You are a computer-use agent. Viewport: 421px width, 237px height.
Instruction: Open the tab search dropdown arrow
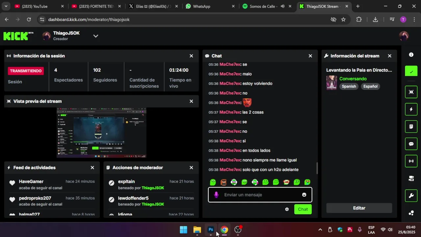pyautogui.click(x=6, y=6)
